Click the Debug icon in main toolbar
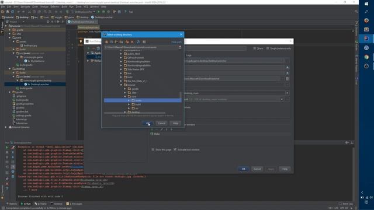Screen dimensions: 374x210 pos(103,12)
